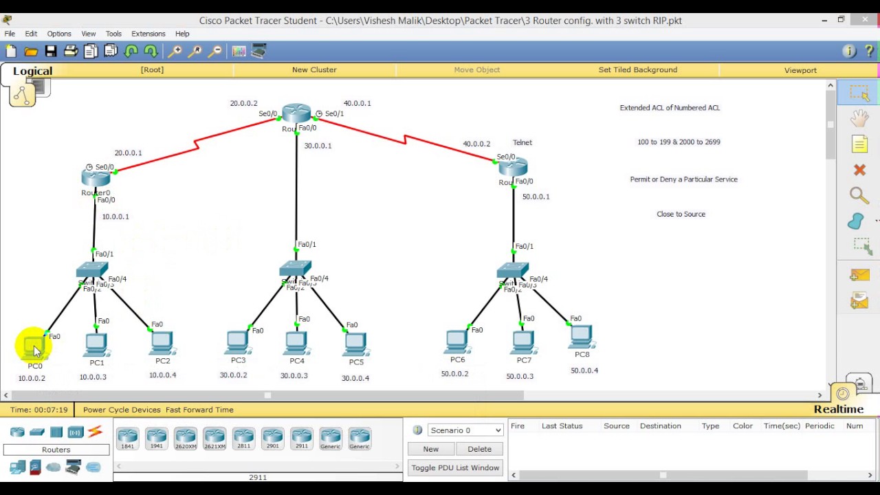The height and width of the screenshot is (495, 880).
Task: Choose the 1841 router model
Action: pyautogui.click(x=127, y=438)
